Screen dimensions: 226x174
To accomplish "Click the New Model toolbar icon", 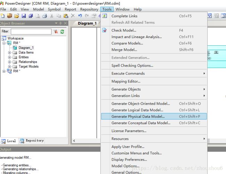I will pos(2,16).
